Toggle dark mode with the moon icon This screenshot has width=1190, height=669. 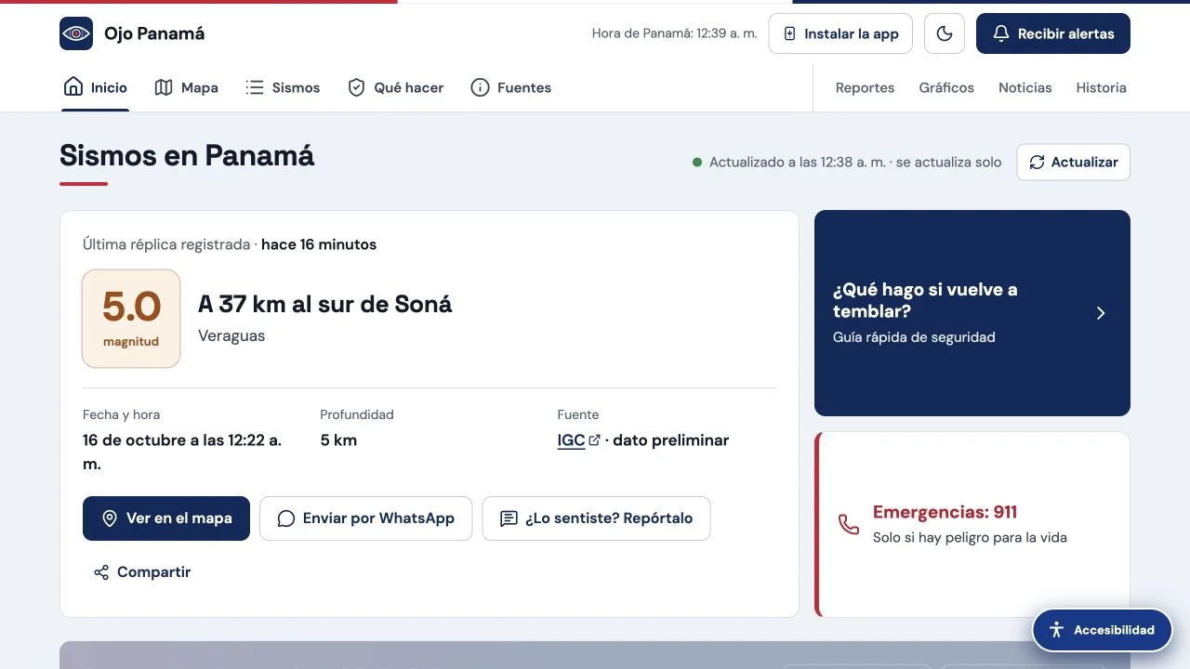(945, 33)
